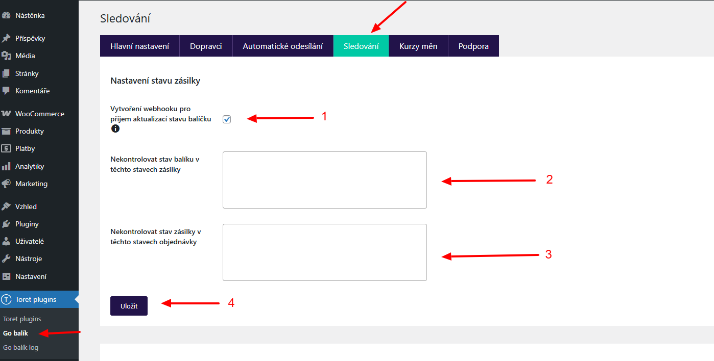This screenshot has width=714, height=361.
Task: Select the Kurzy měn tab
Action: coord(418,46)
